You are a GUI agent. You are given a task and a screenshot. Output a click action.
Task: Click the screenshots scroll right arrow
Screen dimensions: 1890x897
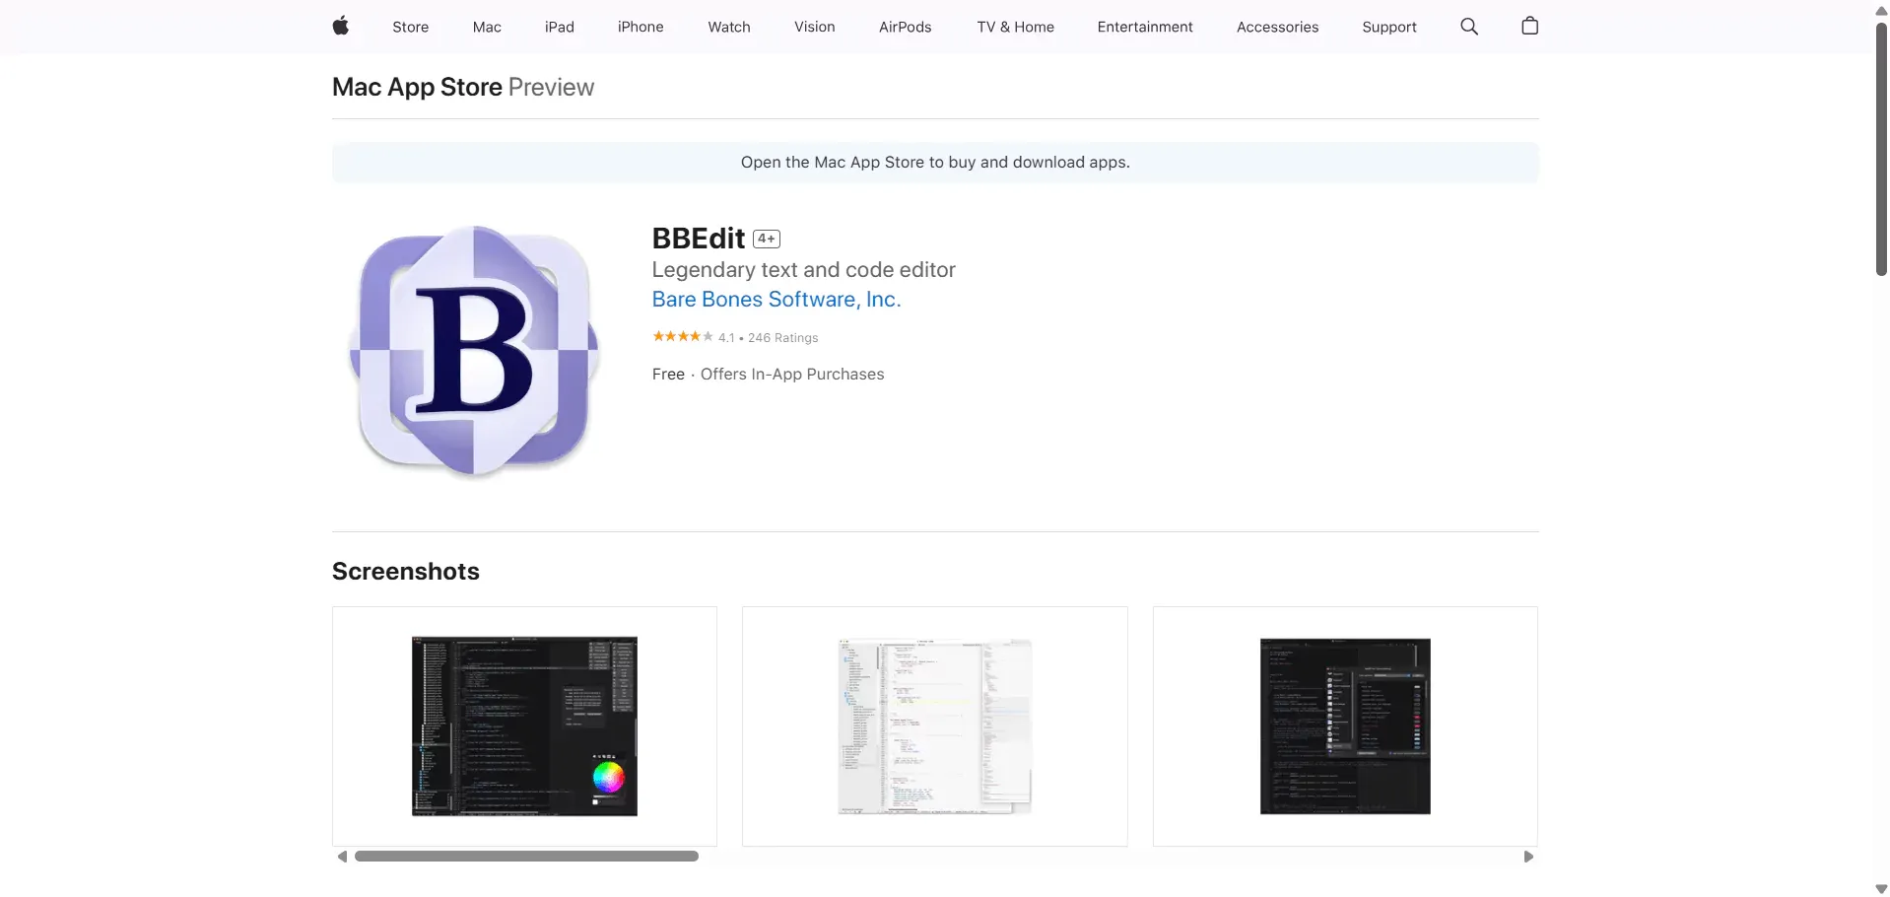click(x=1528, y=857)
